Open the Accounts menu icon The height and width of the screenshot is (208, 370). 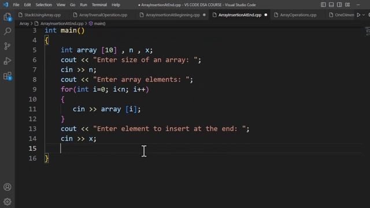8,187
